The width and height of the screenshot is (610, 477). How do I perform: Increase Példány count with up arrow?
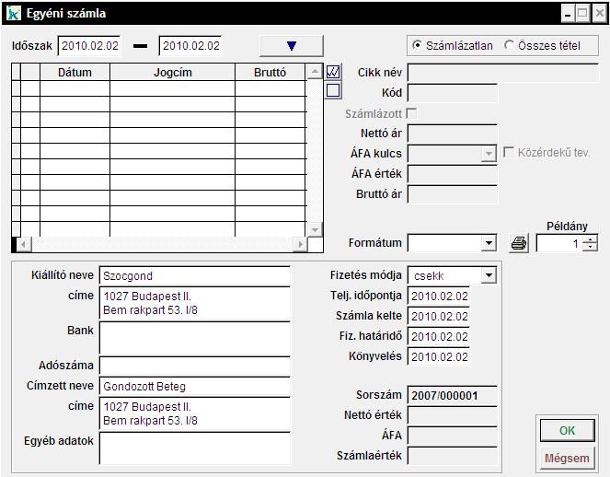click(590, 239)
